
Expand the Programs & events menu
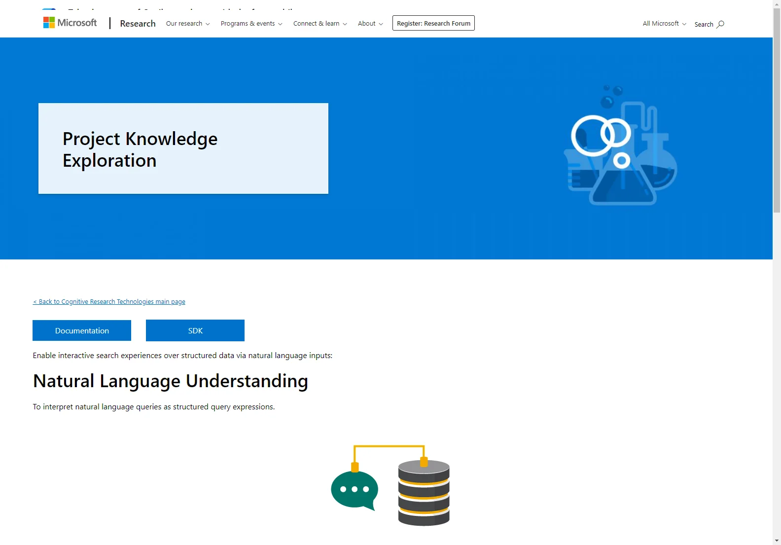251,23
